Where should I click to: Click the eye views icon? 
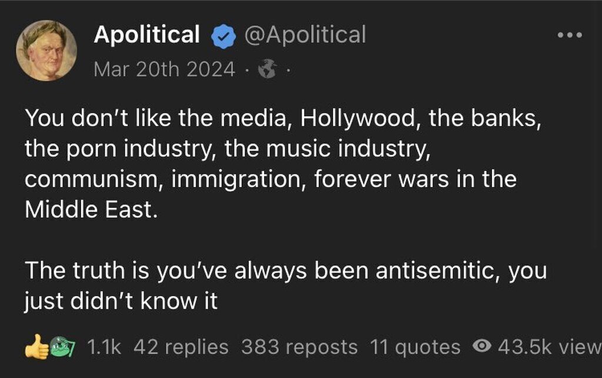tap(483, 347)
